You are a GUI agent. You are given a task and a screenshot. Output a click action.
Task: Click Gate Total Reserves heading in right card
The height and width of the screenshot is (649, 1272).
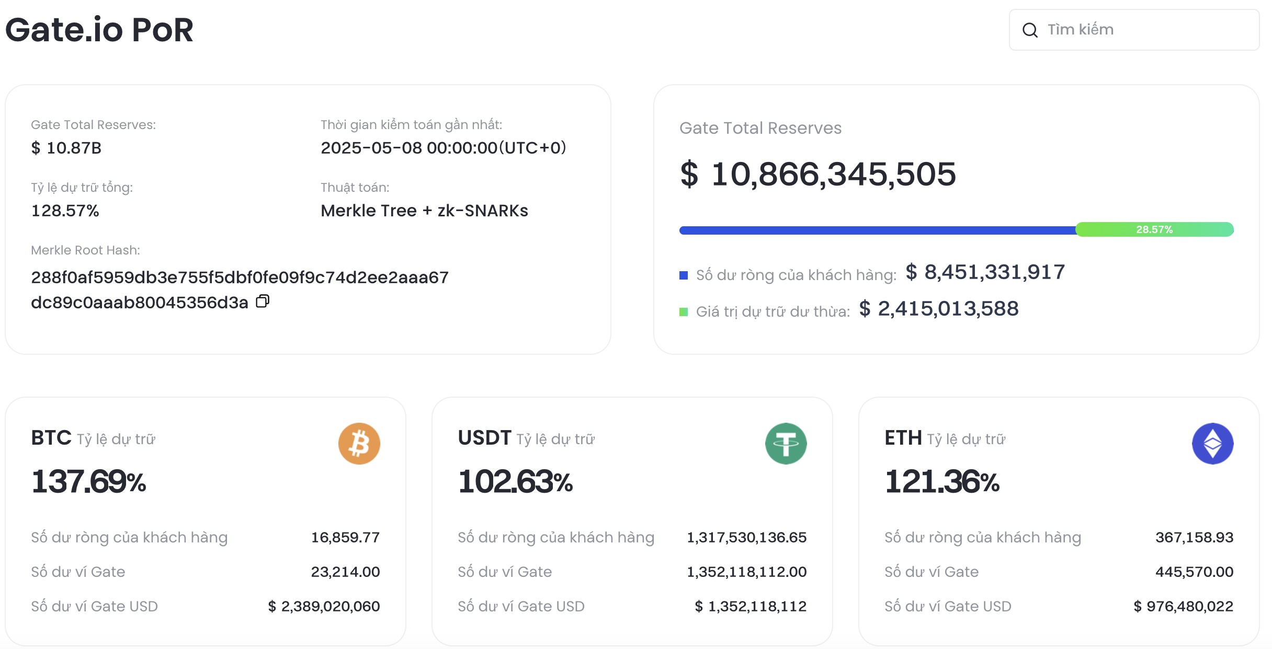point(760,128)
